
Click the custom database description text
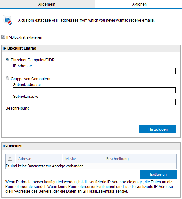point(86,20)
